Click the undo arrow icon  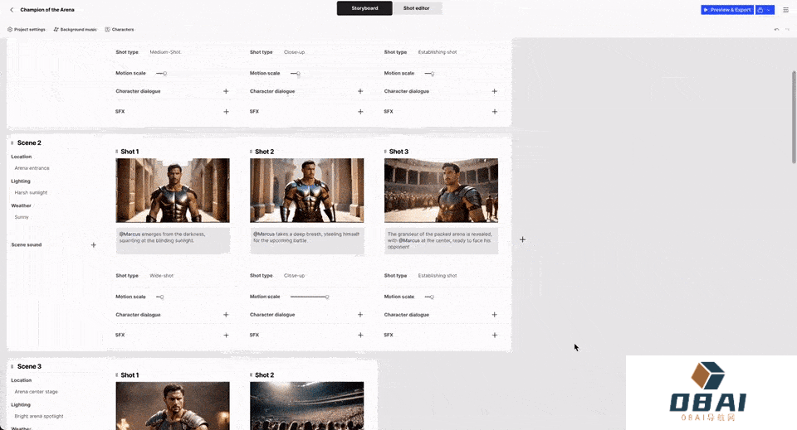tap(776, 29)
